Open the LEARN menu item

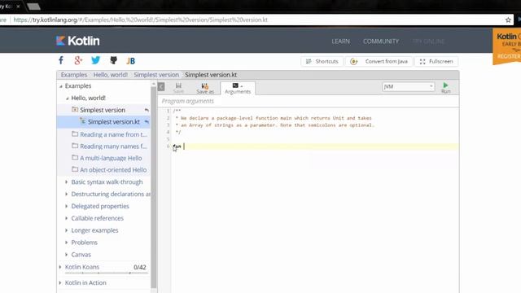(340, 42)
